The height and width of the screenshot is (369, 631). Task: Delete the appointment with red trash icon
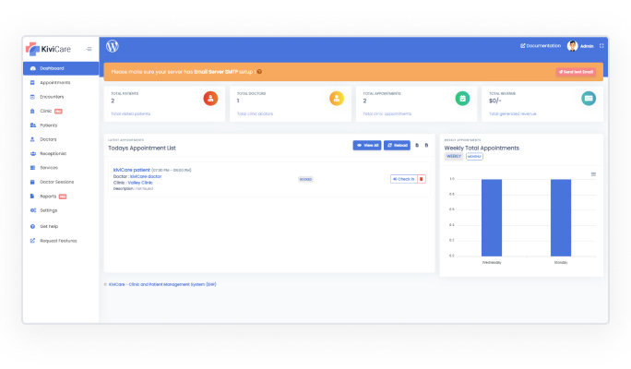tap(422, 179)
